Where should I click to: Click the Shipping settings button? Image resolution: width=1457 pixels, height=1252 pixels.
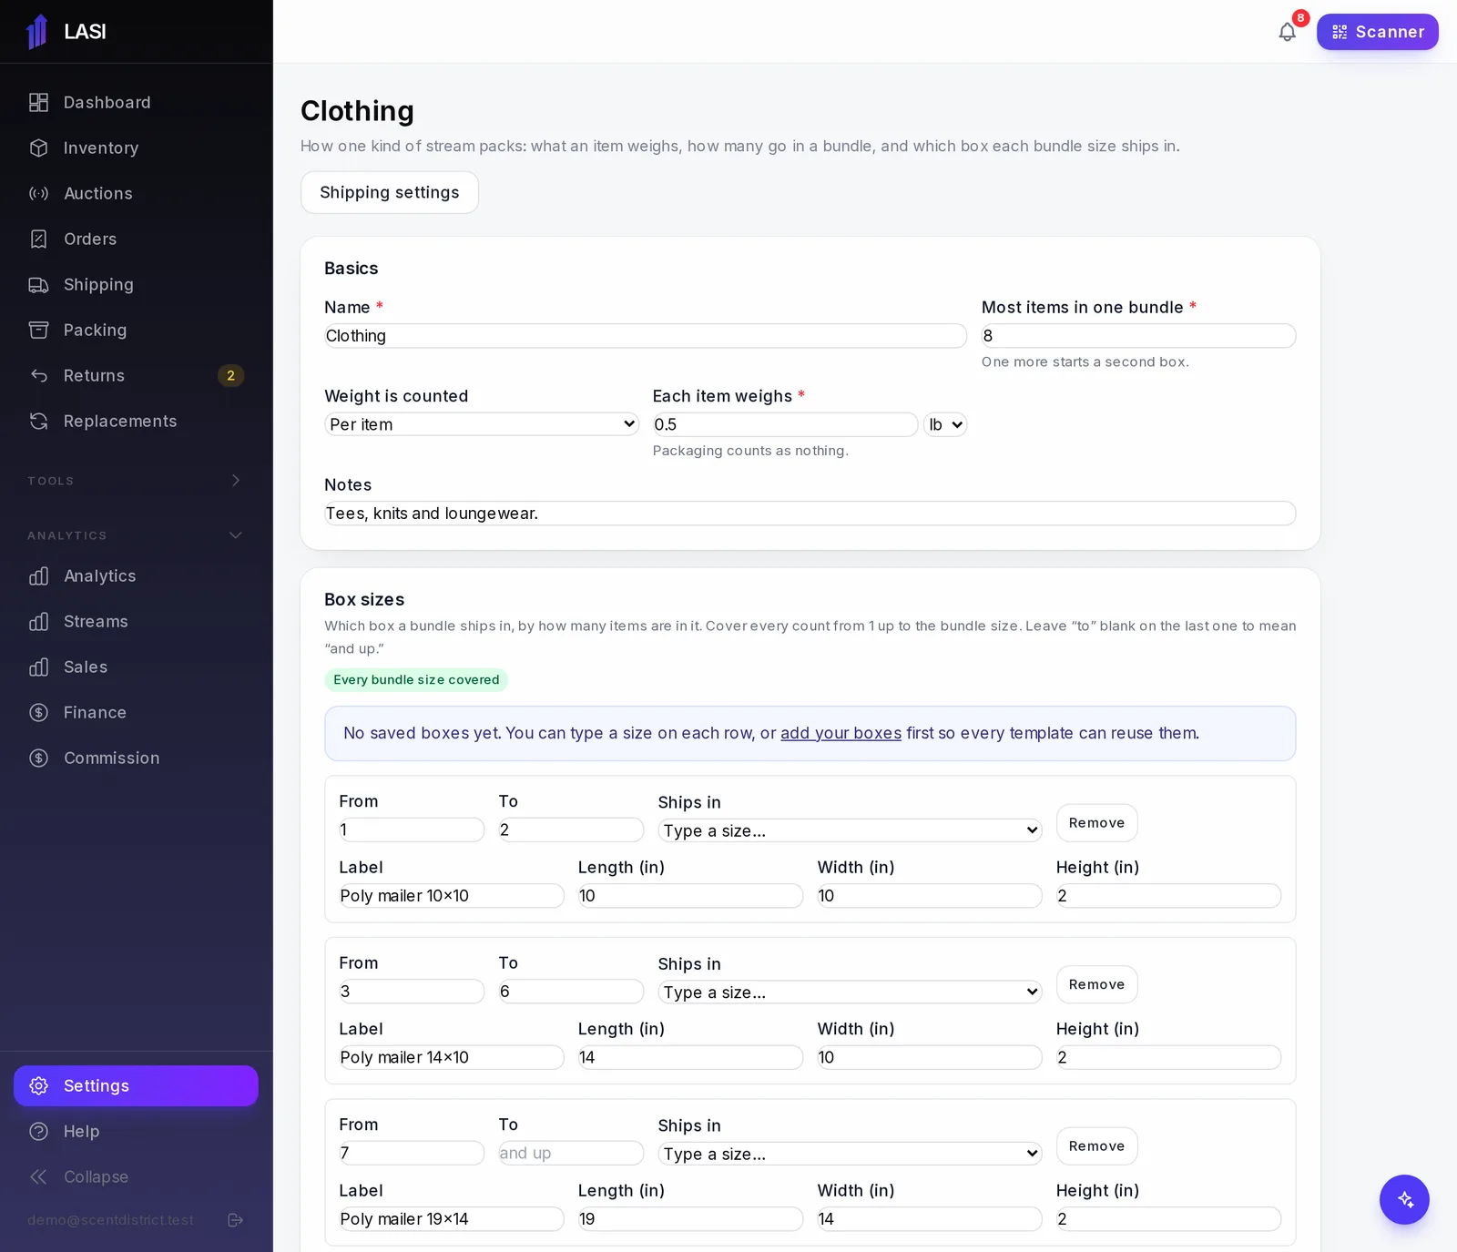(390, 192)
